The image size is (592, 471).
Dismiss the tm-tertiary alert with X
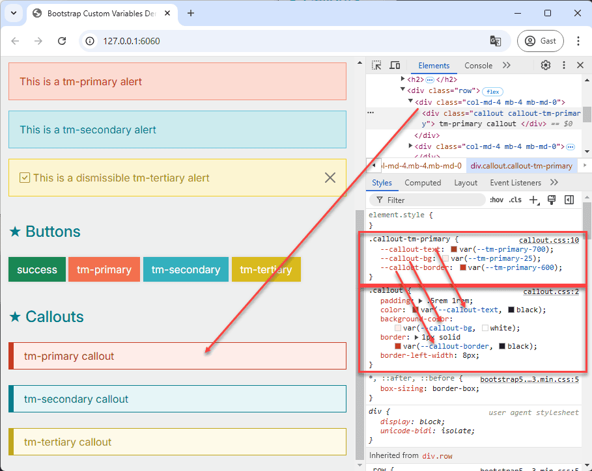pos(330,178)
